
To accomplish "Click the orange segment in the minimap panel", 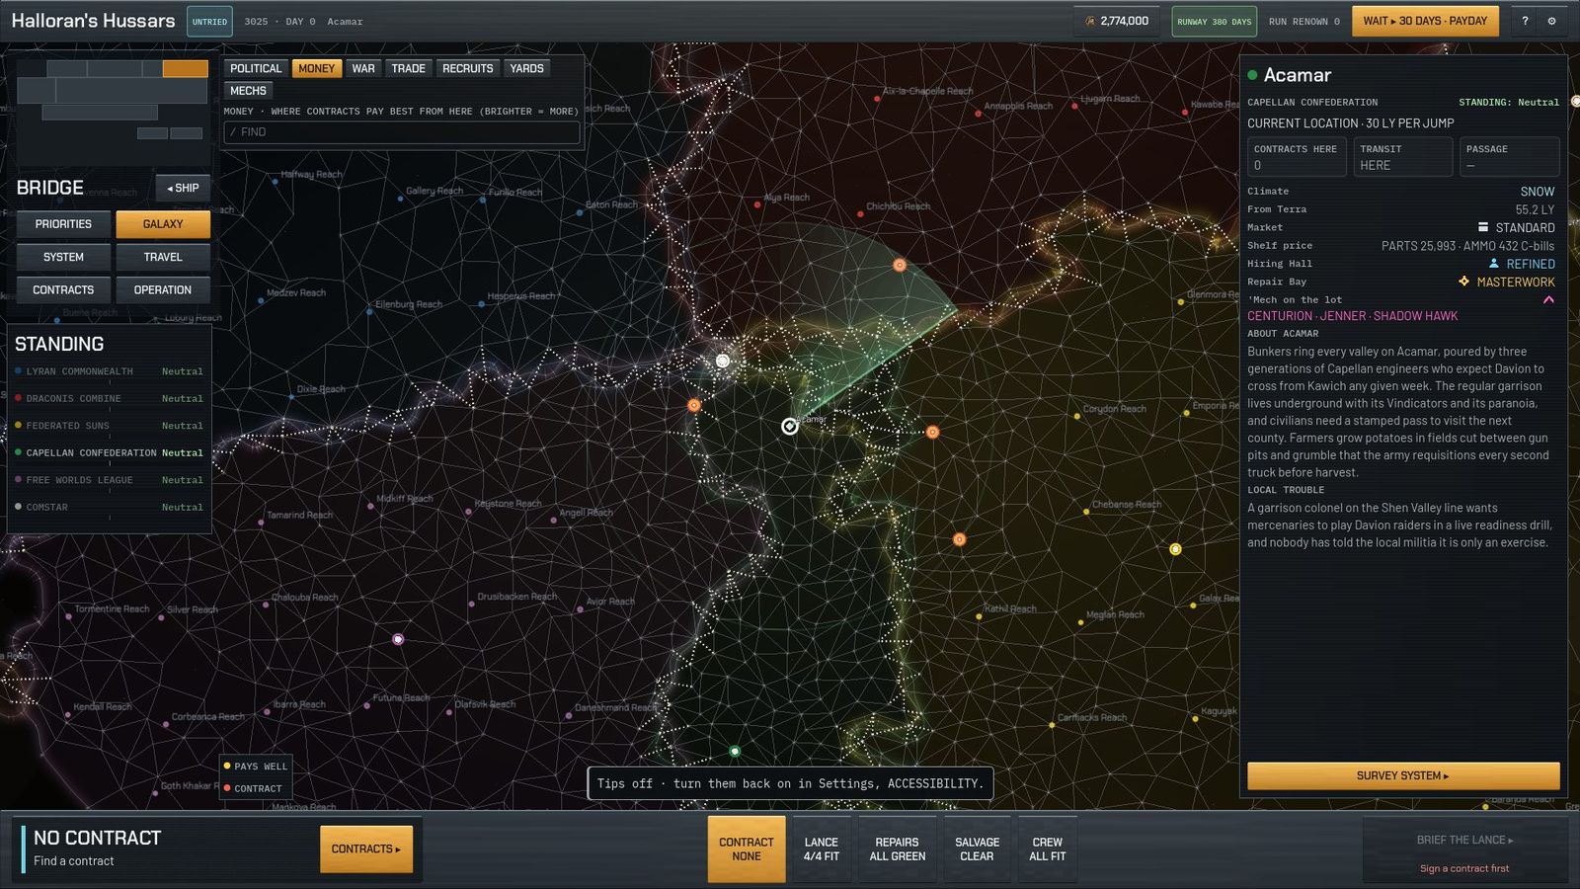I will pyautogui.click(x=186, y=68).
